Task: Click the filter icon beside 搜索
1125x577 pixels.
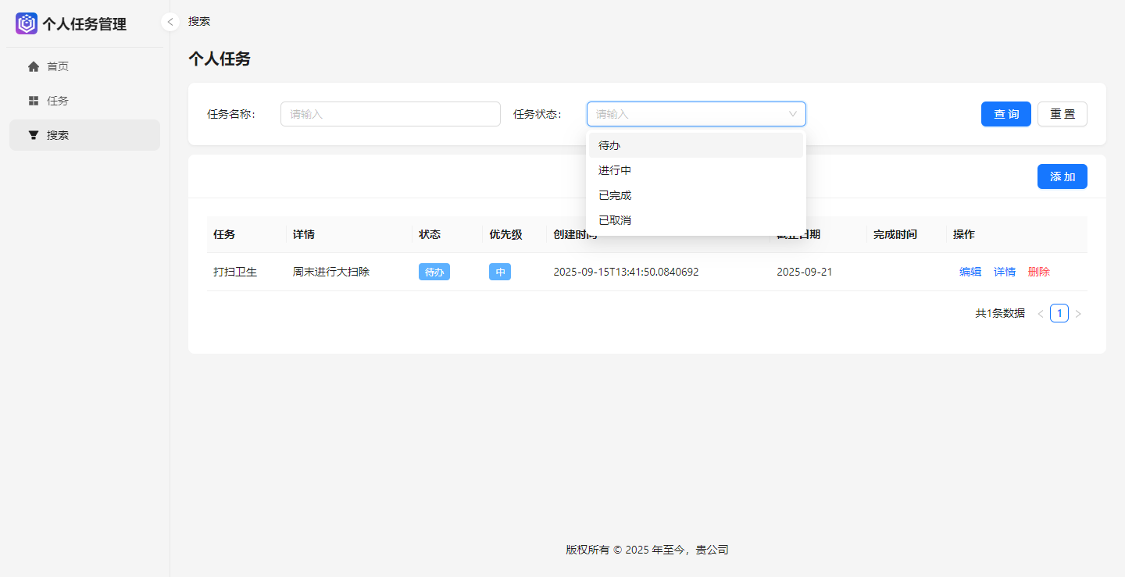Action: [34, 134]
